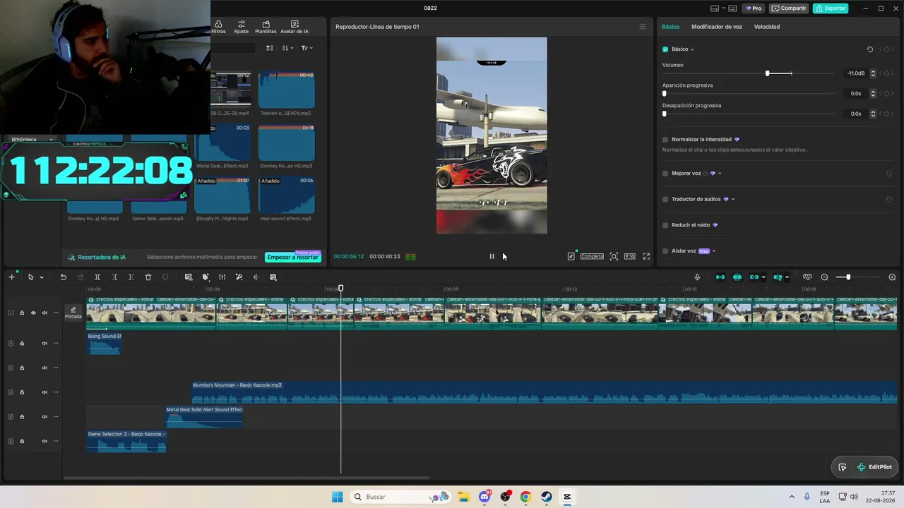Expand the Mejorar voz options arrow
This screenshot has height=508, width=904.
(x=720, y=174)
